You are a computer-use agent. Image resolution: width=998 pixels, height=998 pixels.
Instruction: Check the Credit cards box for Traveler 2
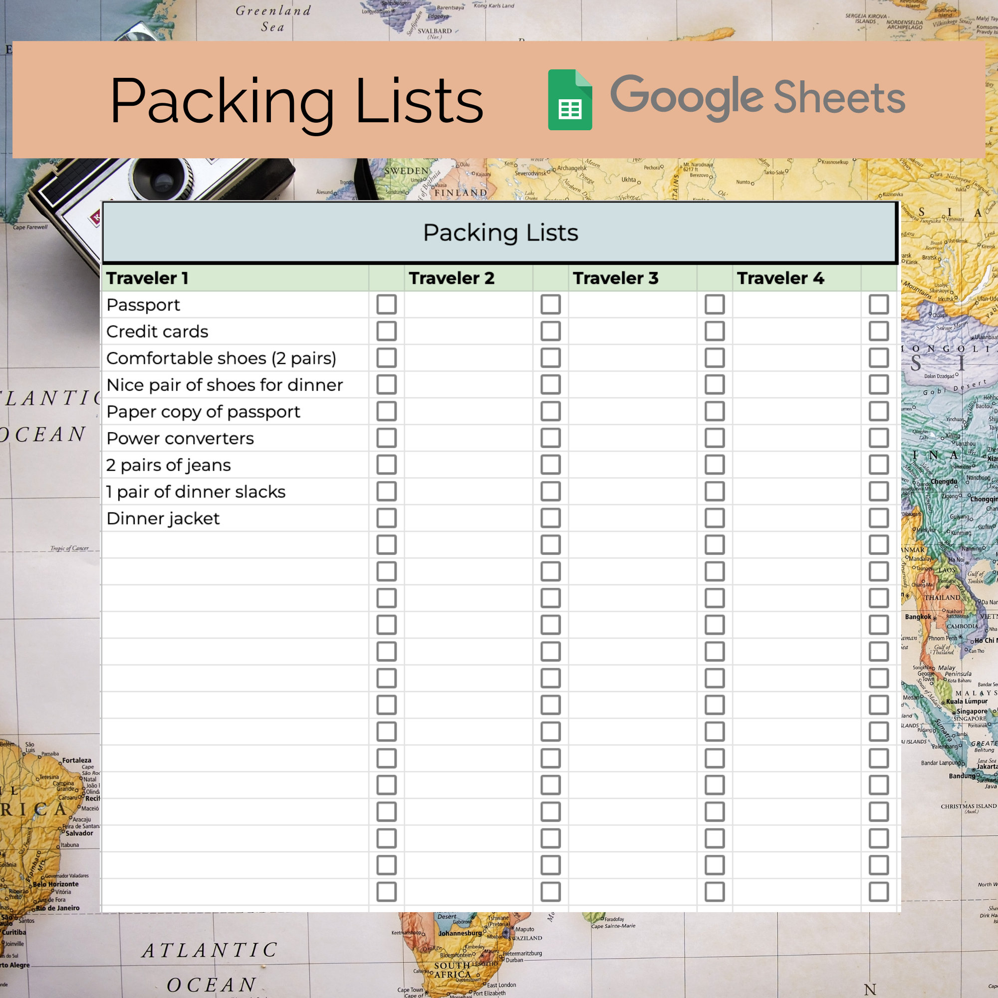551,331
